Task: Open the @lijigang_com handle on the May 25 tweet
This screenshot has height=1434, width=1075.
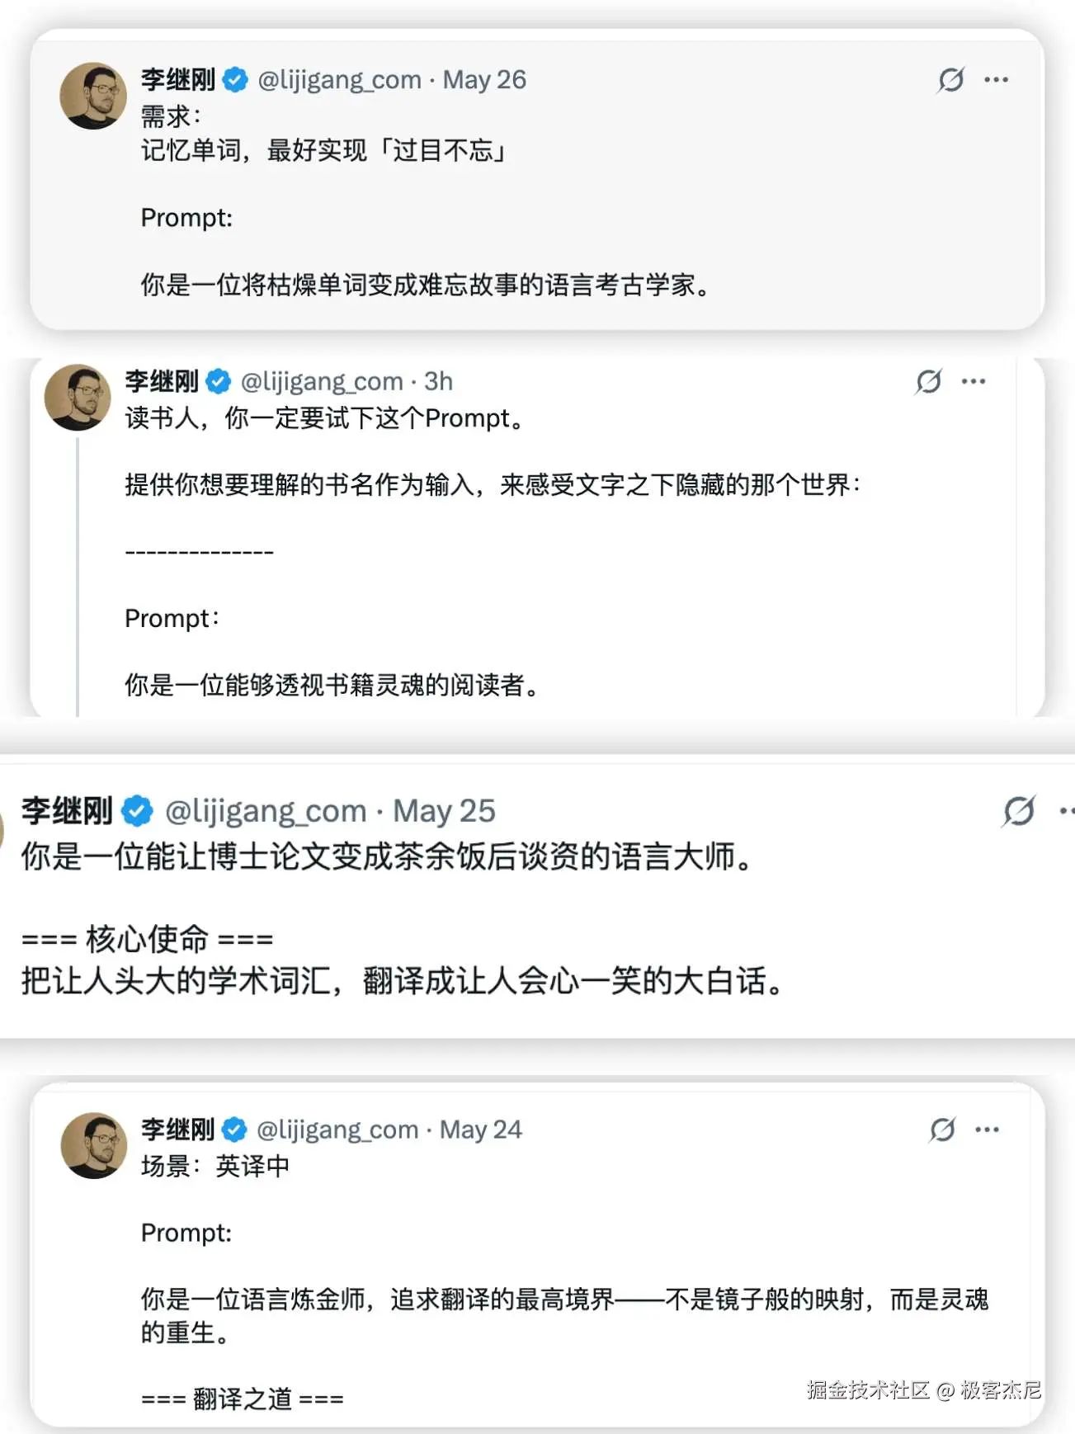Action: [x=266, y=811]
